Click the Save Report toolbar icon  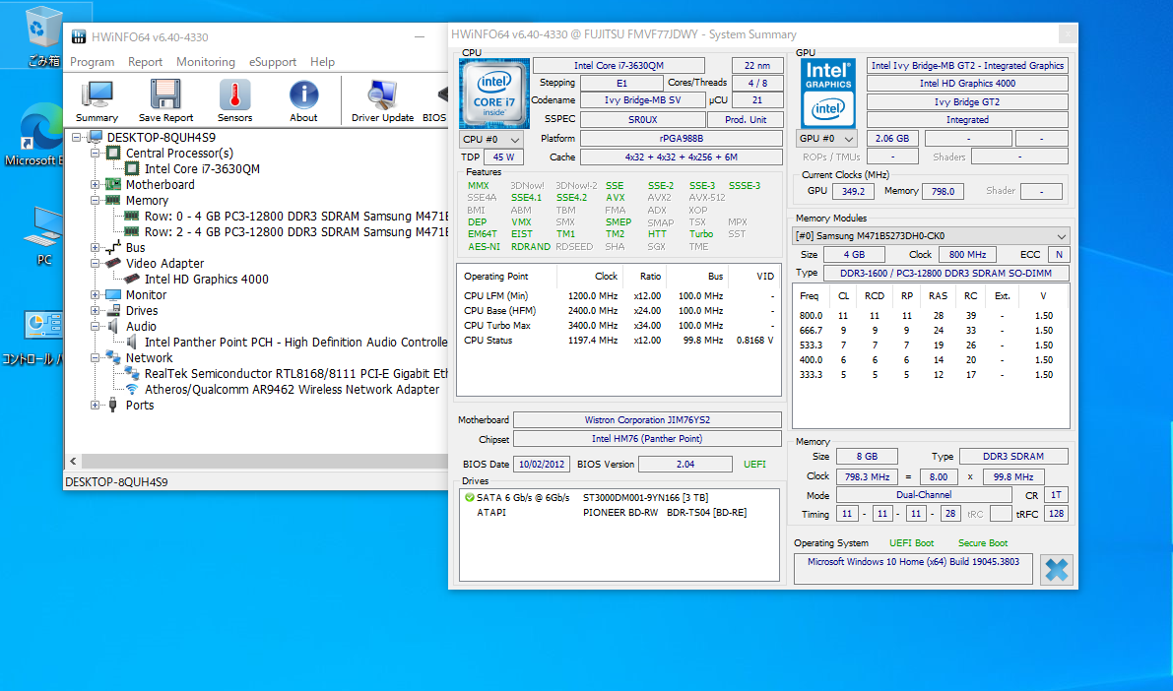[x=165, y=100]
